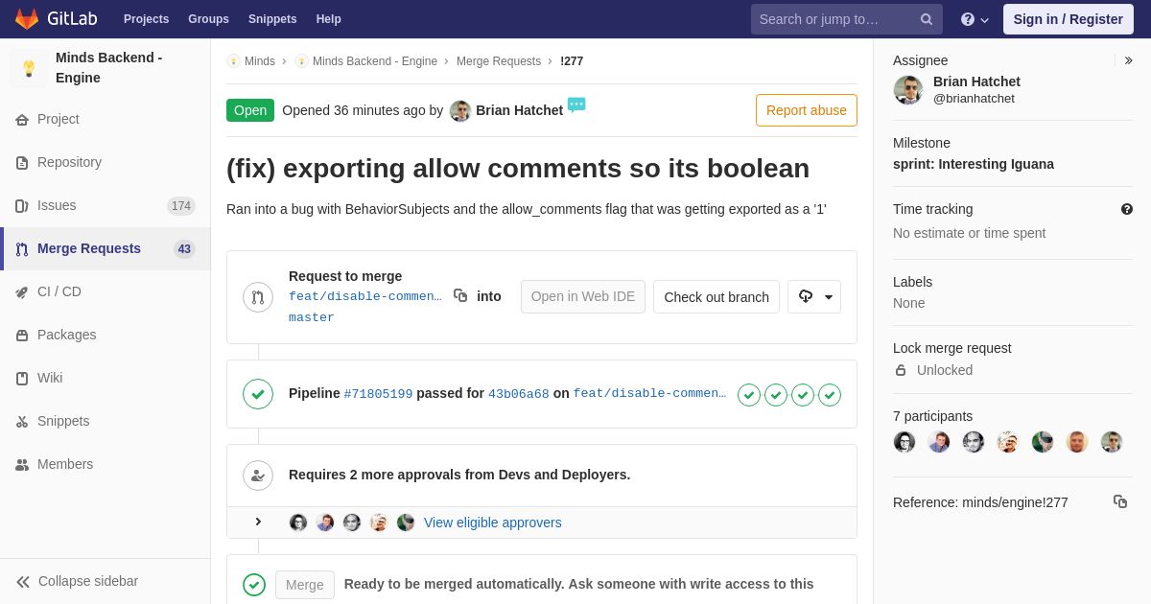Click the search magnifier icon
1151x604 pixels.
click(927, 19)
